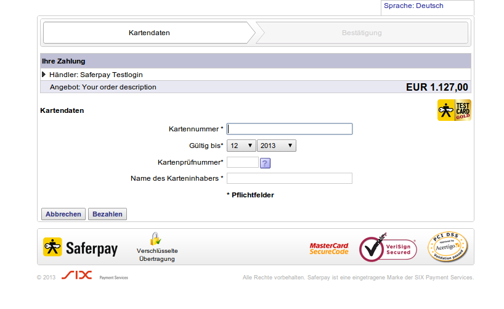Image resolution: width=504 pixels, height=309 pixels.
Task: Click into the Kartenprüfnummer field
Action: 242,162
